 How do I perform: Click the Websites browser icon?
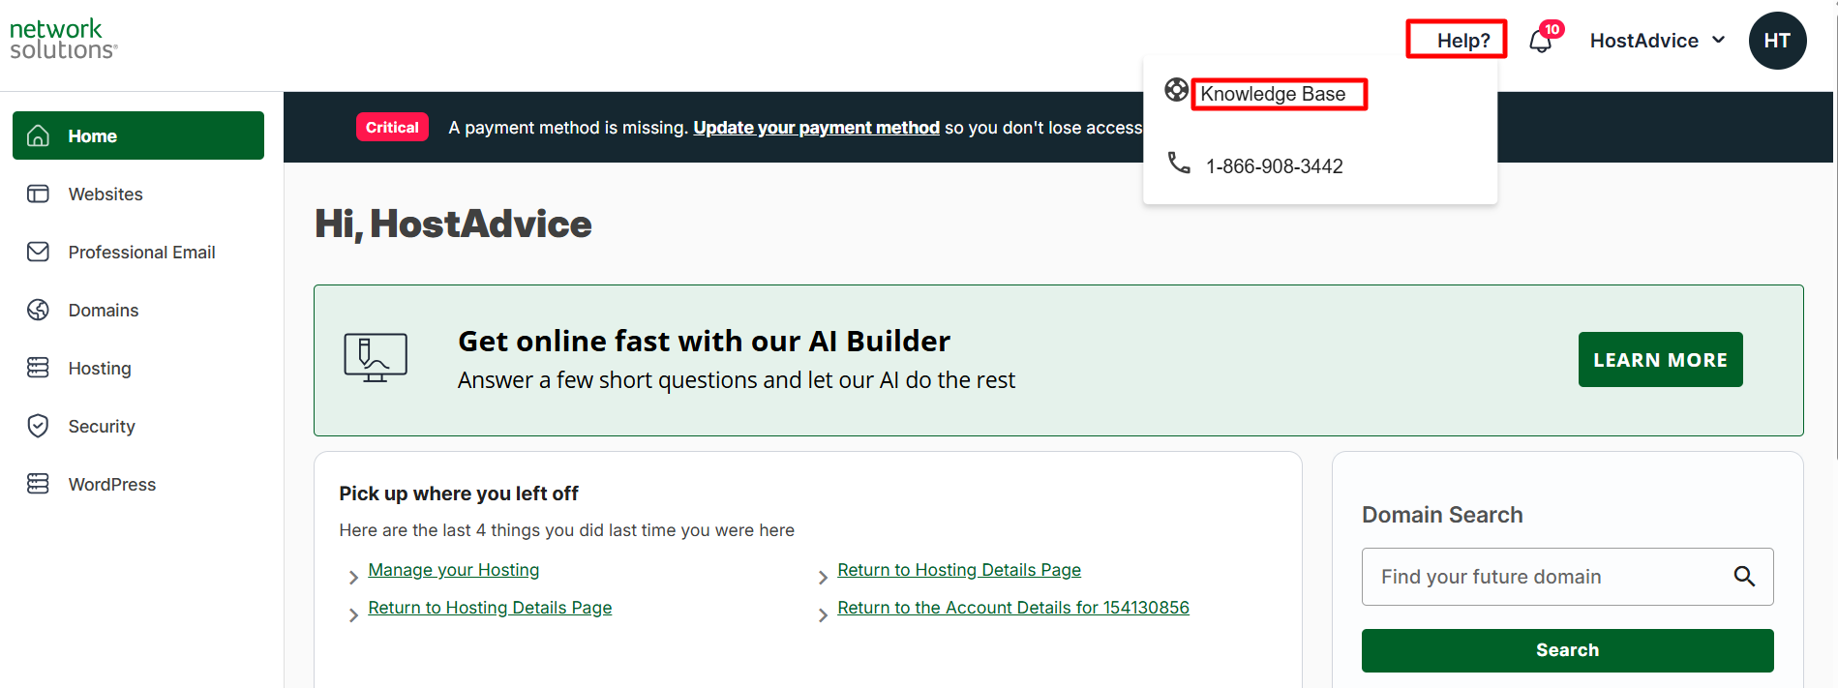[38, 194]
